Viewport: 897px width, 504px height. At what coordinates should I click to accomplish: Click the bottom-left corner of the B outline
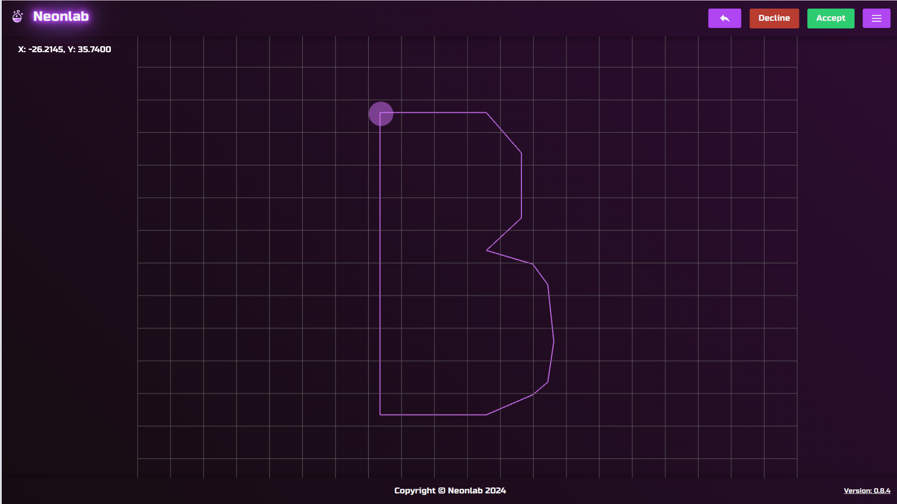pos(380,414)
